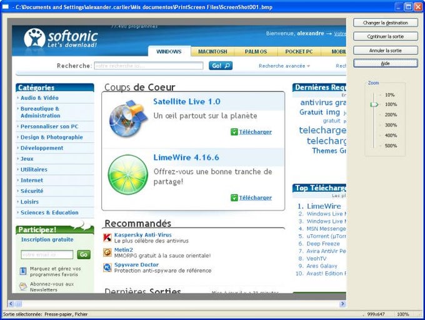This screenshot has height=320, width=425.
Task: Open the Jeux category
Action: tap(27, 159)
